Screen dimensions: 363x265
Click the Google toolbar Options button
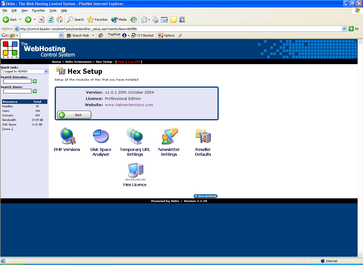(166, 35)
